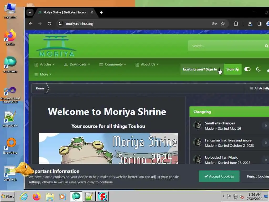The width and height of the screenshot is (269, 202).
Task: Open the All Activity link
Action: point(259,88)
